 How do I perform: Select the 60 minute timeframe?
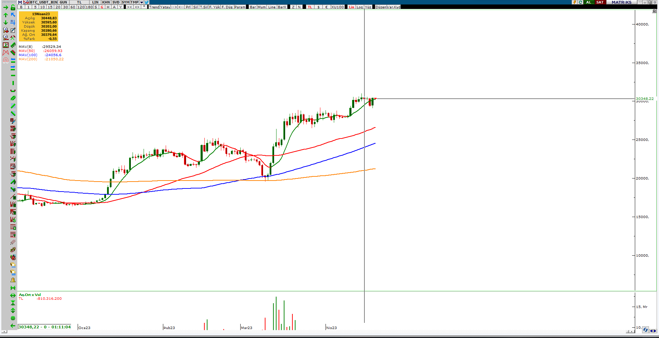(73, 7)
